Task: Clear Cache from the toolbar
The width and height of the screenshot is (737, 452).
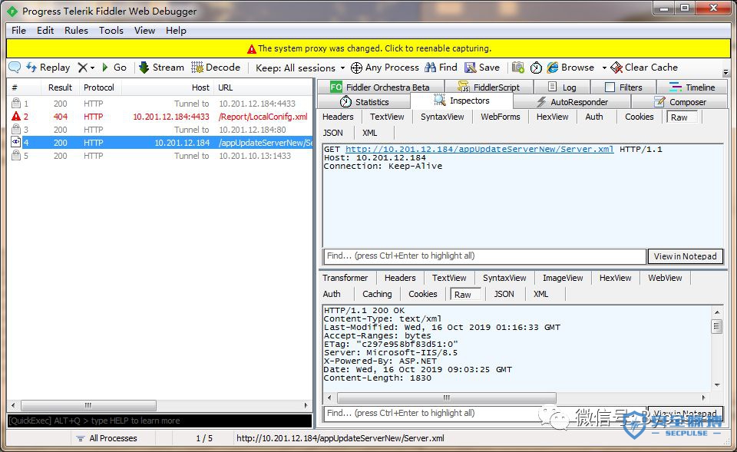Action: click(644, 68)
